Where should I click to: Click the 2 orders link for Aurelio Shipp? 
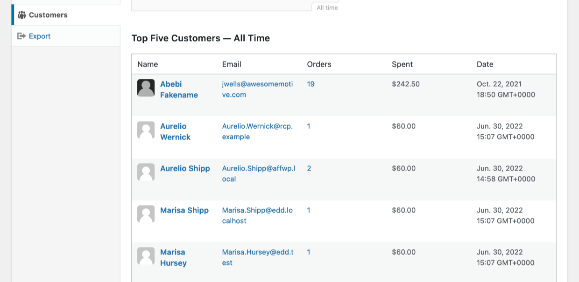click(309, 168)
